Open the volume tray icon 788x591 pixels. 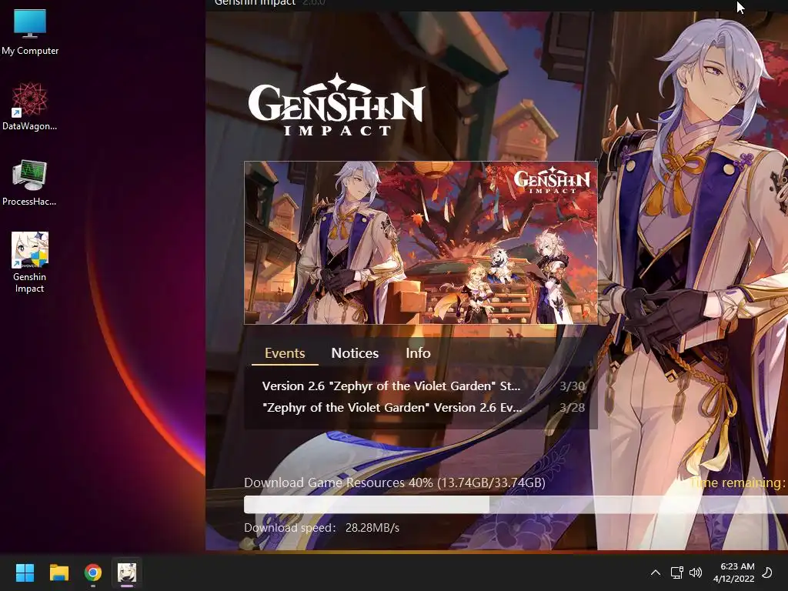[x=696, y=573]
